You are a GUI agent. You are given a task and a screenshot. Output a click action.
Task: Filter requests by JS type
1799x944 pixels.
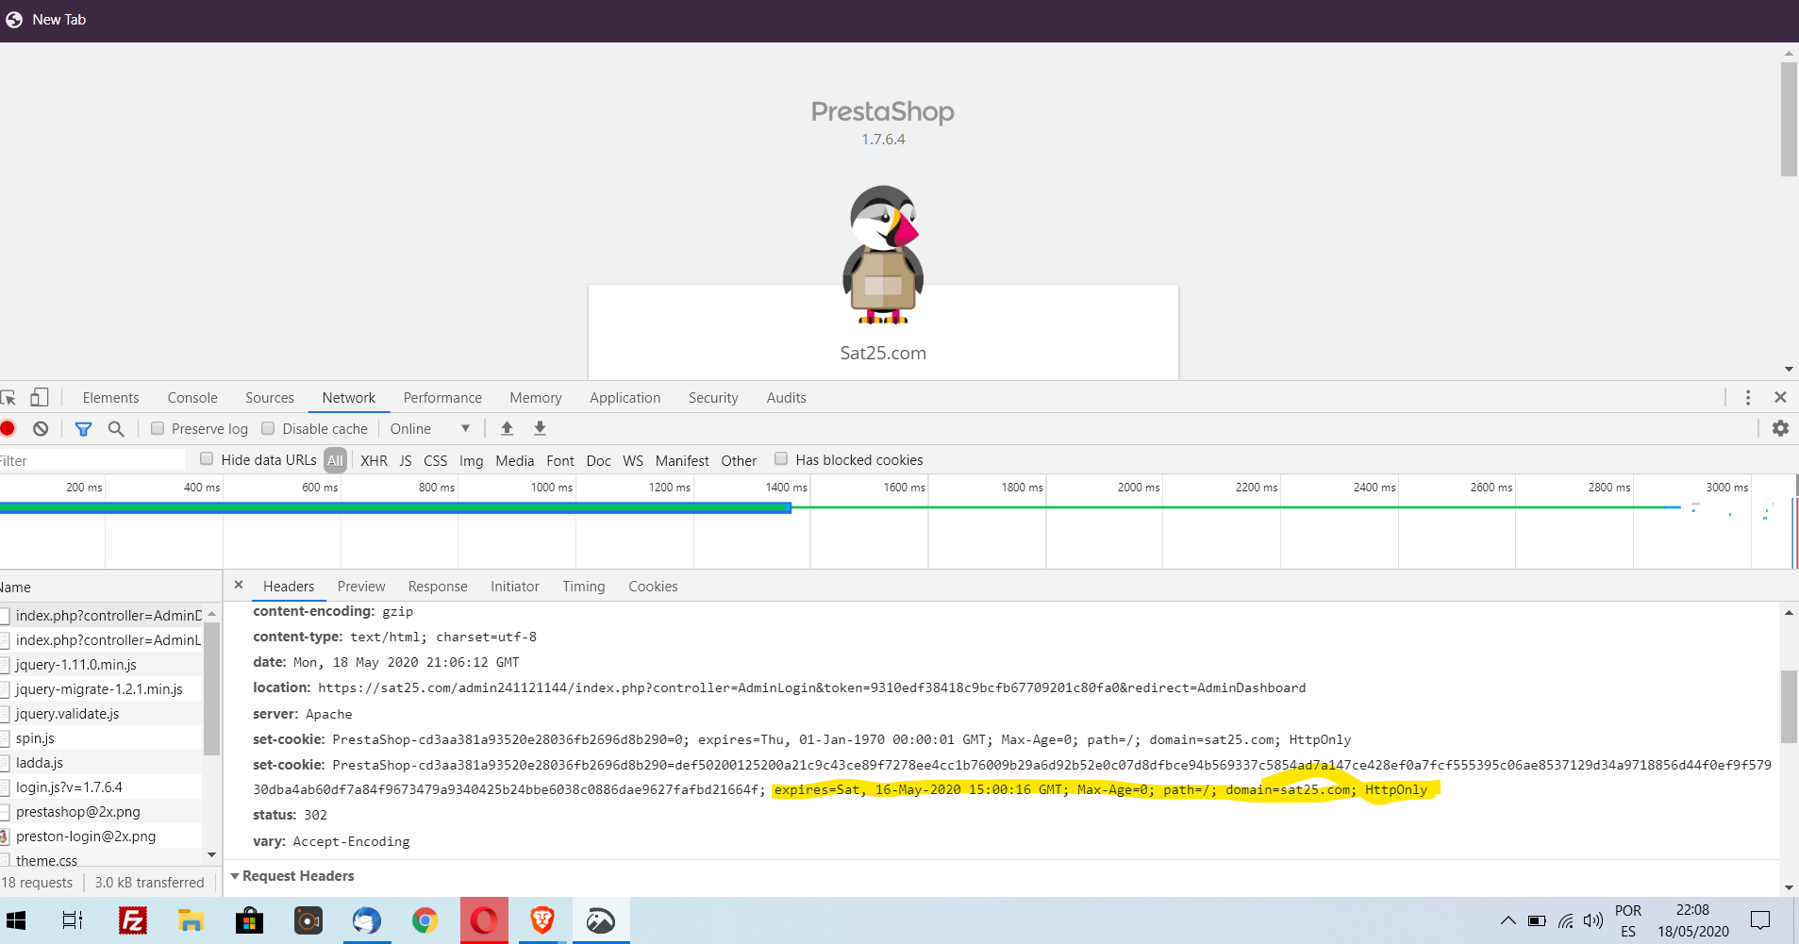(406, 460)
